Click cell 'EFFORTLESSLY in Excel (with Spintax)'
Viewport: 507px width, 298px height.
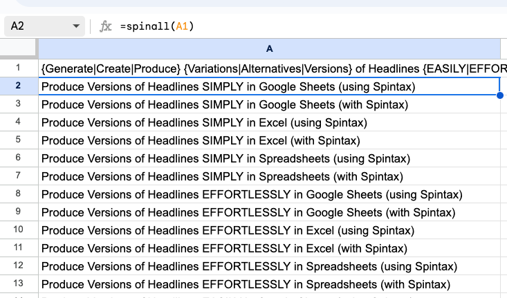pyautogui.click(x=269, y=248)
